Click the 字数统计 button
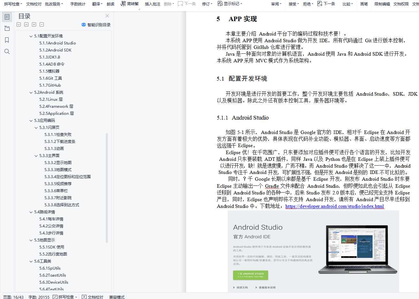The image size is (419, 299). pos(78,4)
